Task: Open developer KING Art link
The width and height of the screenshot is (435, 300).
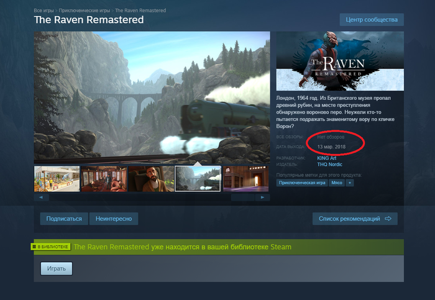Action: click(x=326, y=158)
